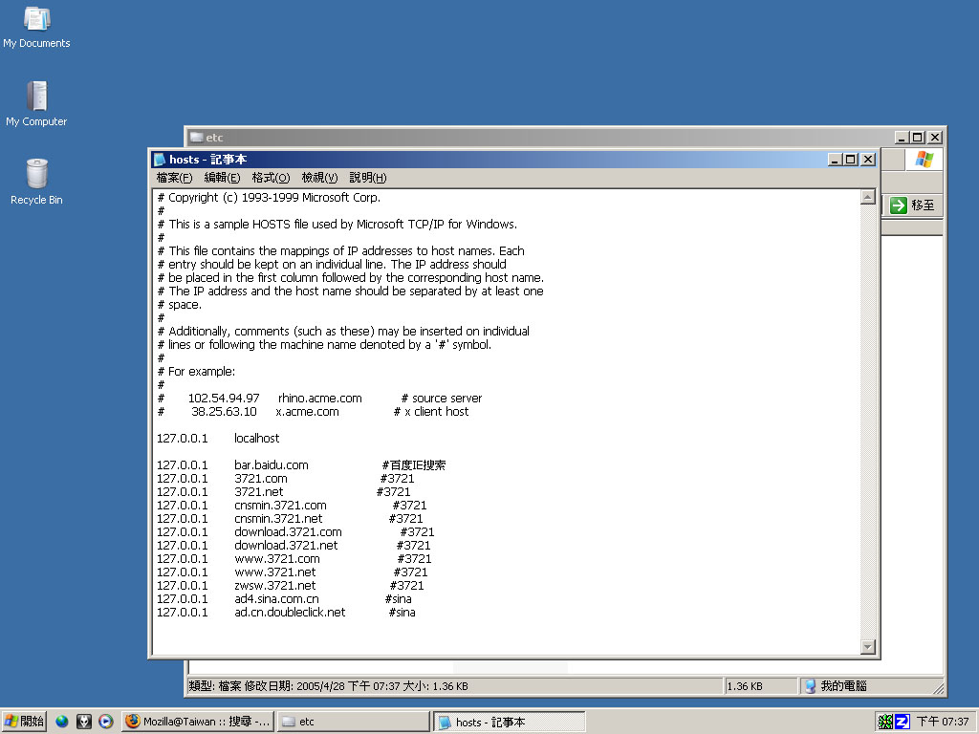The width and height of the screenshot is (979, 734).
Task: Click scroll up arrow in Notepad
Action: (x=867, y=197)
